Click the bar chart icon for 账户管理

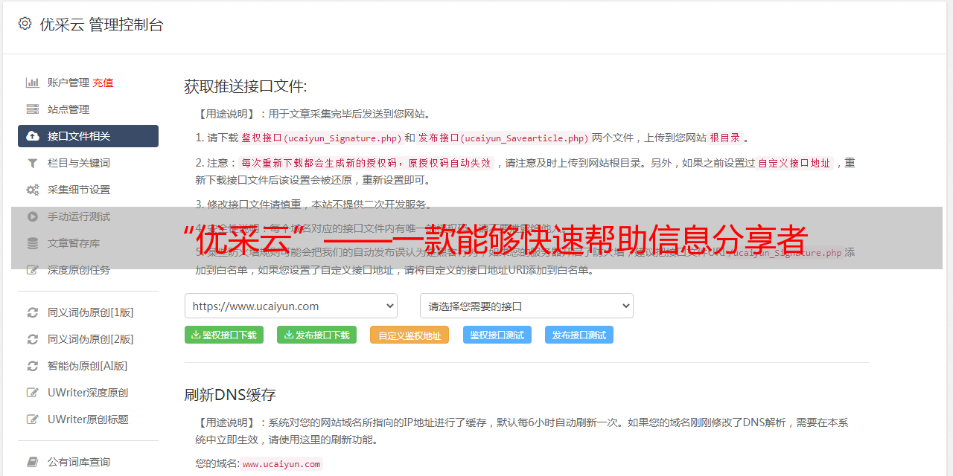pos(33,83)
